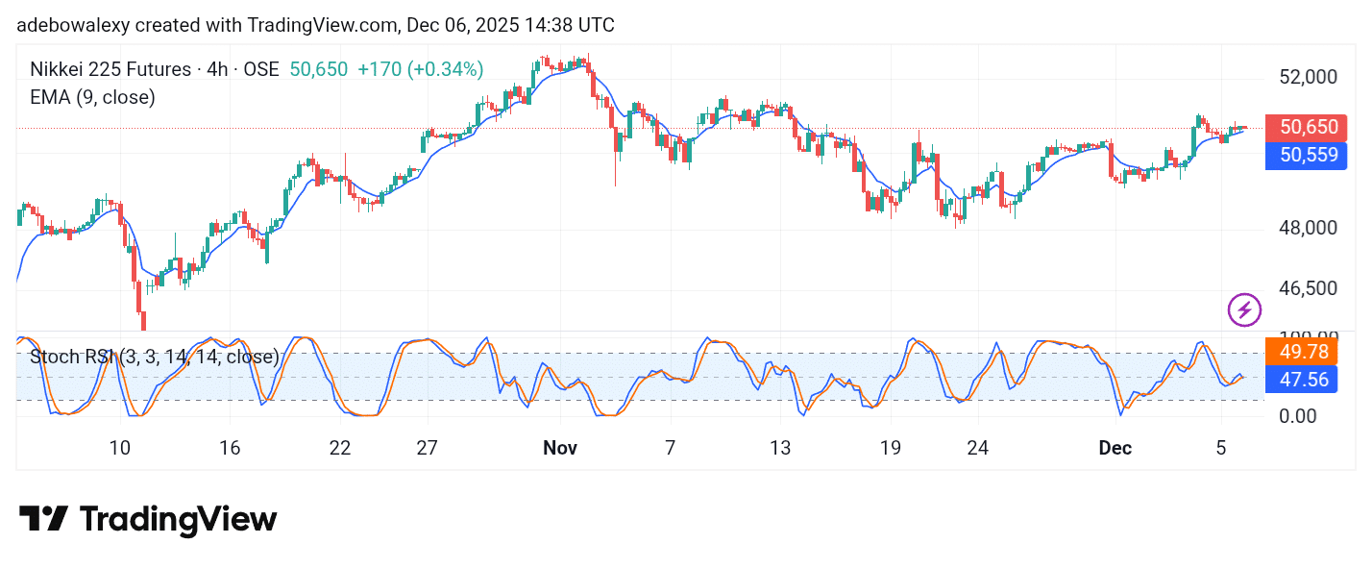Click the purple lightning bolt instant-trading icon
This screenshot has height=568, width=1372.
(1244, 309)
